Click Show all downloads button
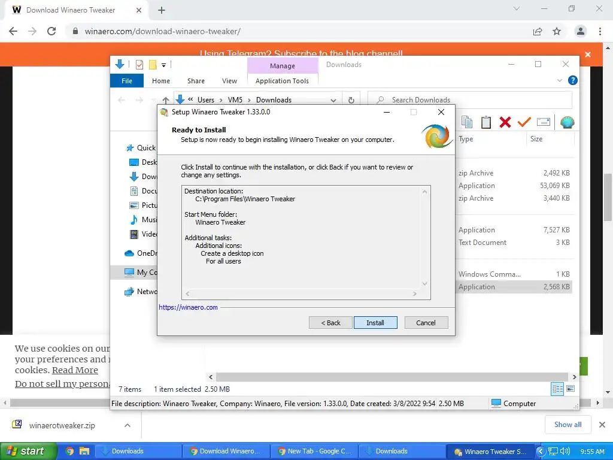The width and height of the screenshot is (613, 460). point(568,425)
